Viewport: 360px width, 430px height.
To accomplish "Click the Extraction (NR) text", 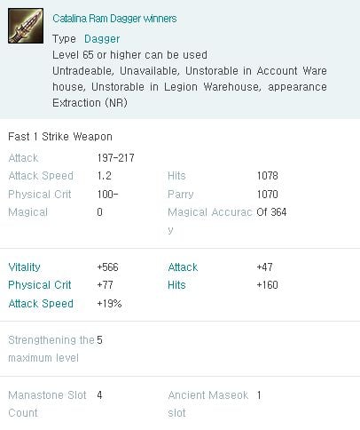I will (90, 103).
